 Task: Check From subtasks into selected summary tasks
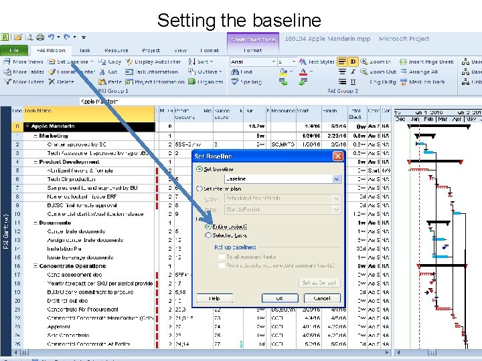pos(222,265)
